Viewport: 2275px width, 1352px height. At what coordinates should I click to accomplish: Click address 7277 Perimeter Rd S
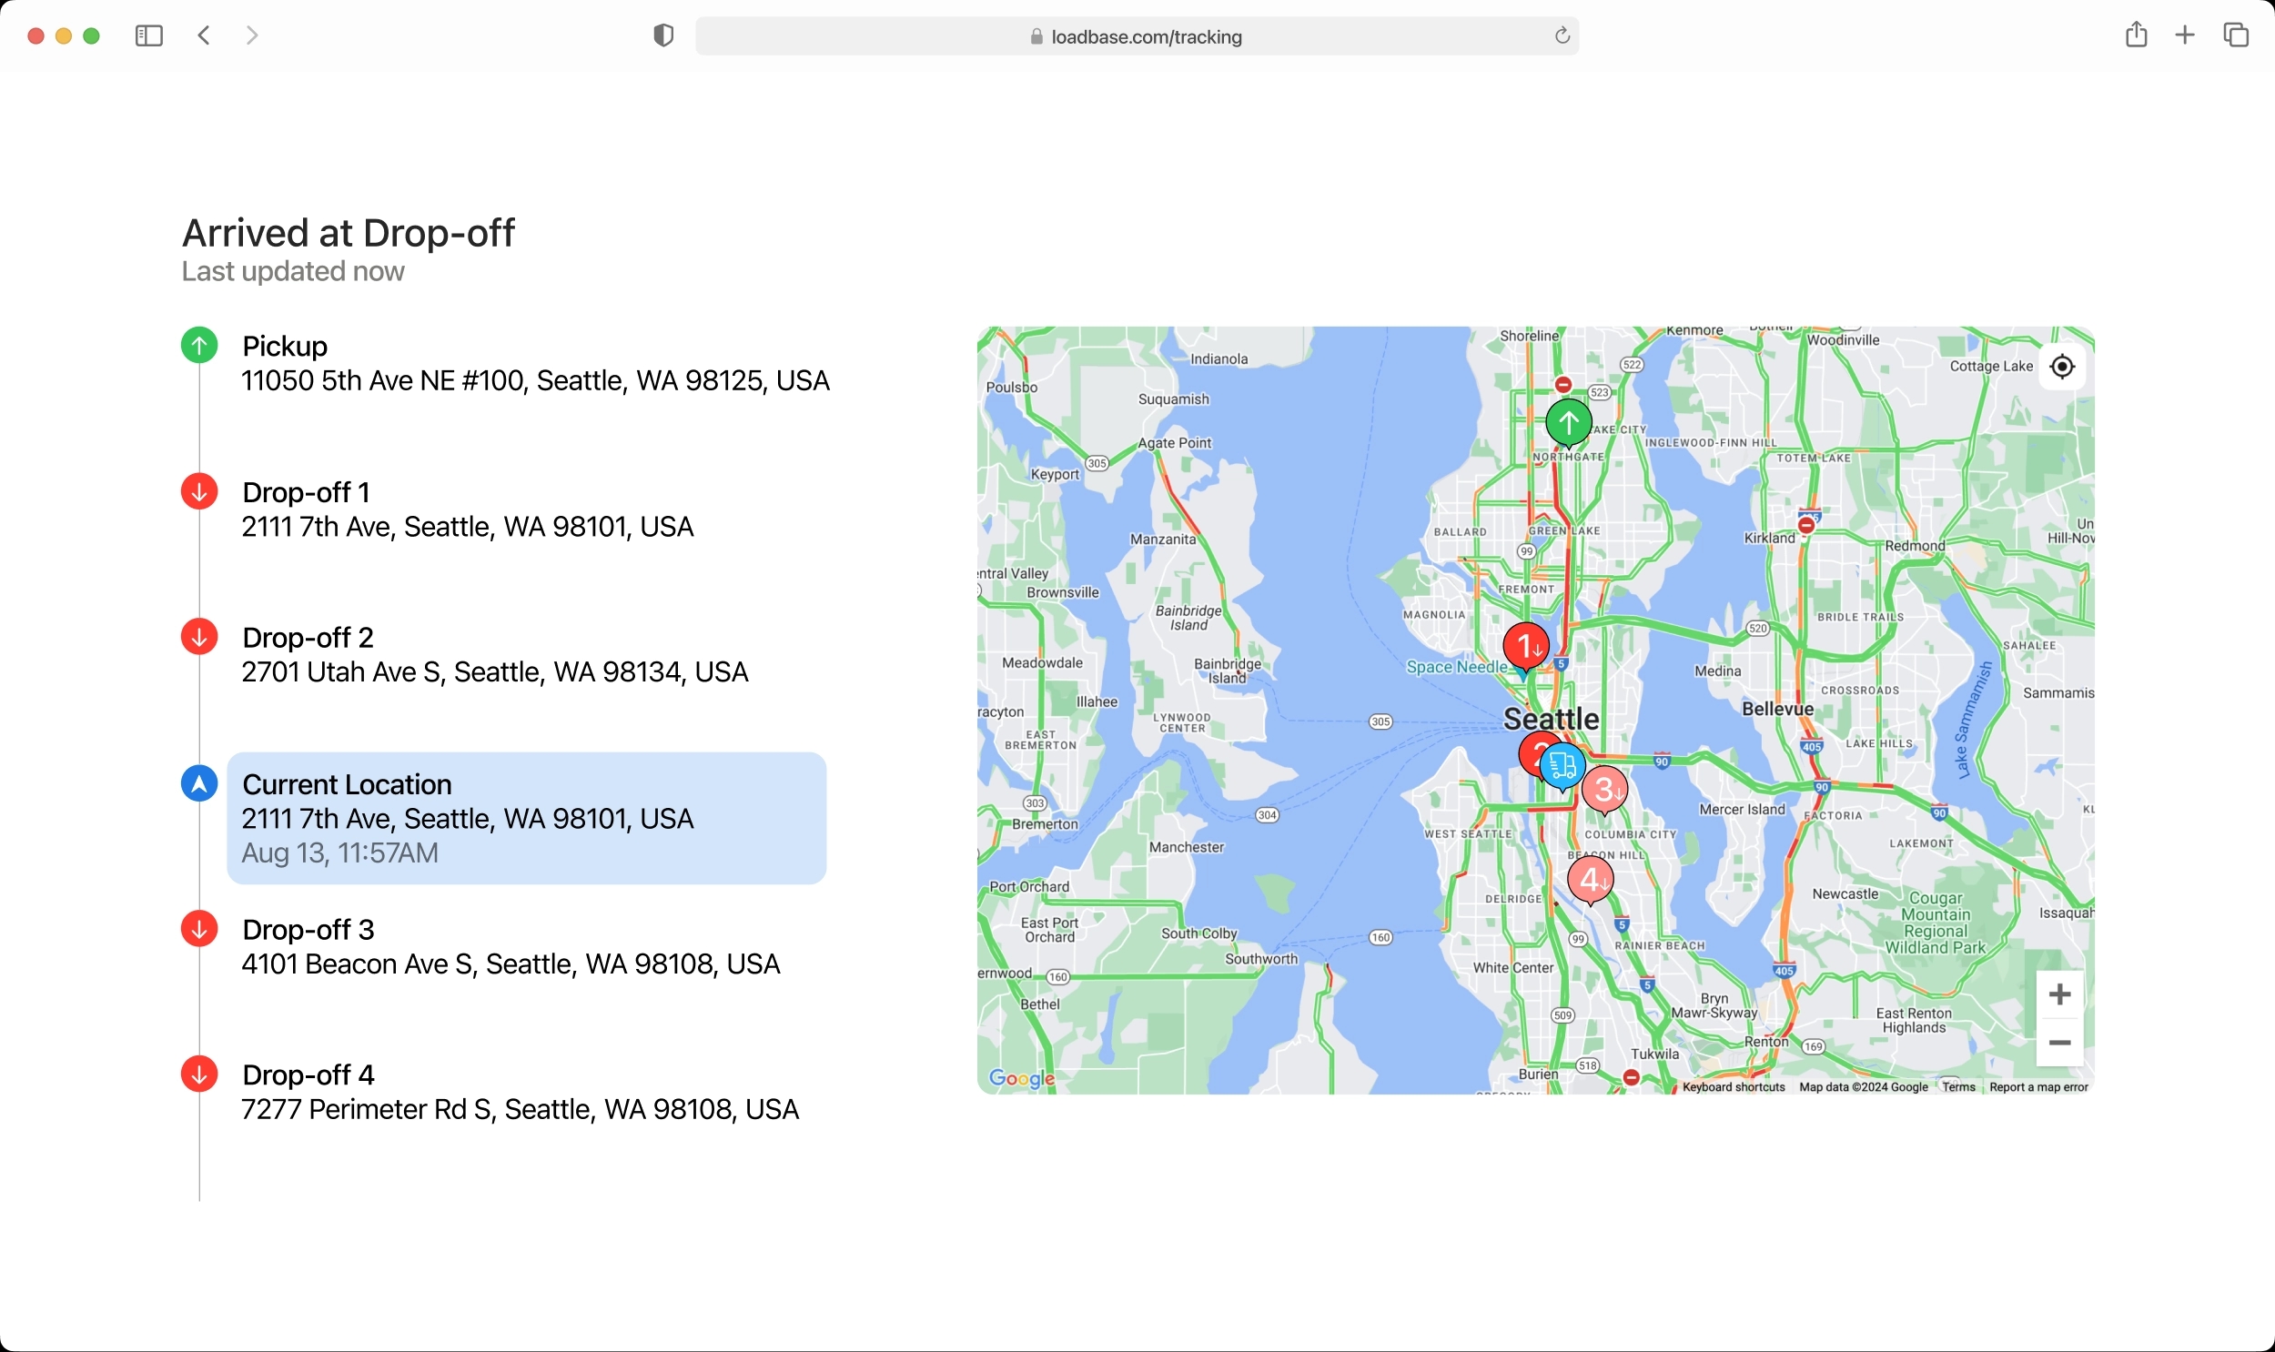(x=521, y=1110)
